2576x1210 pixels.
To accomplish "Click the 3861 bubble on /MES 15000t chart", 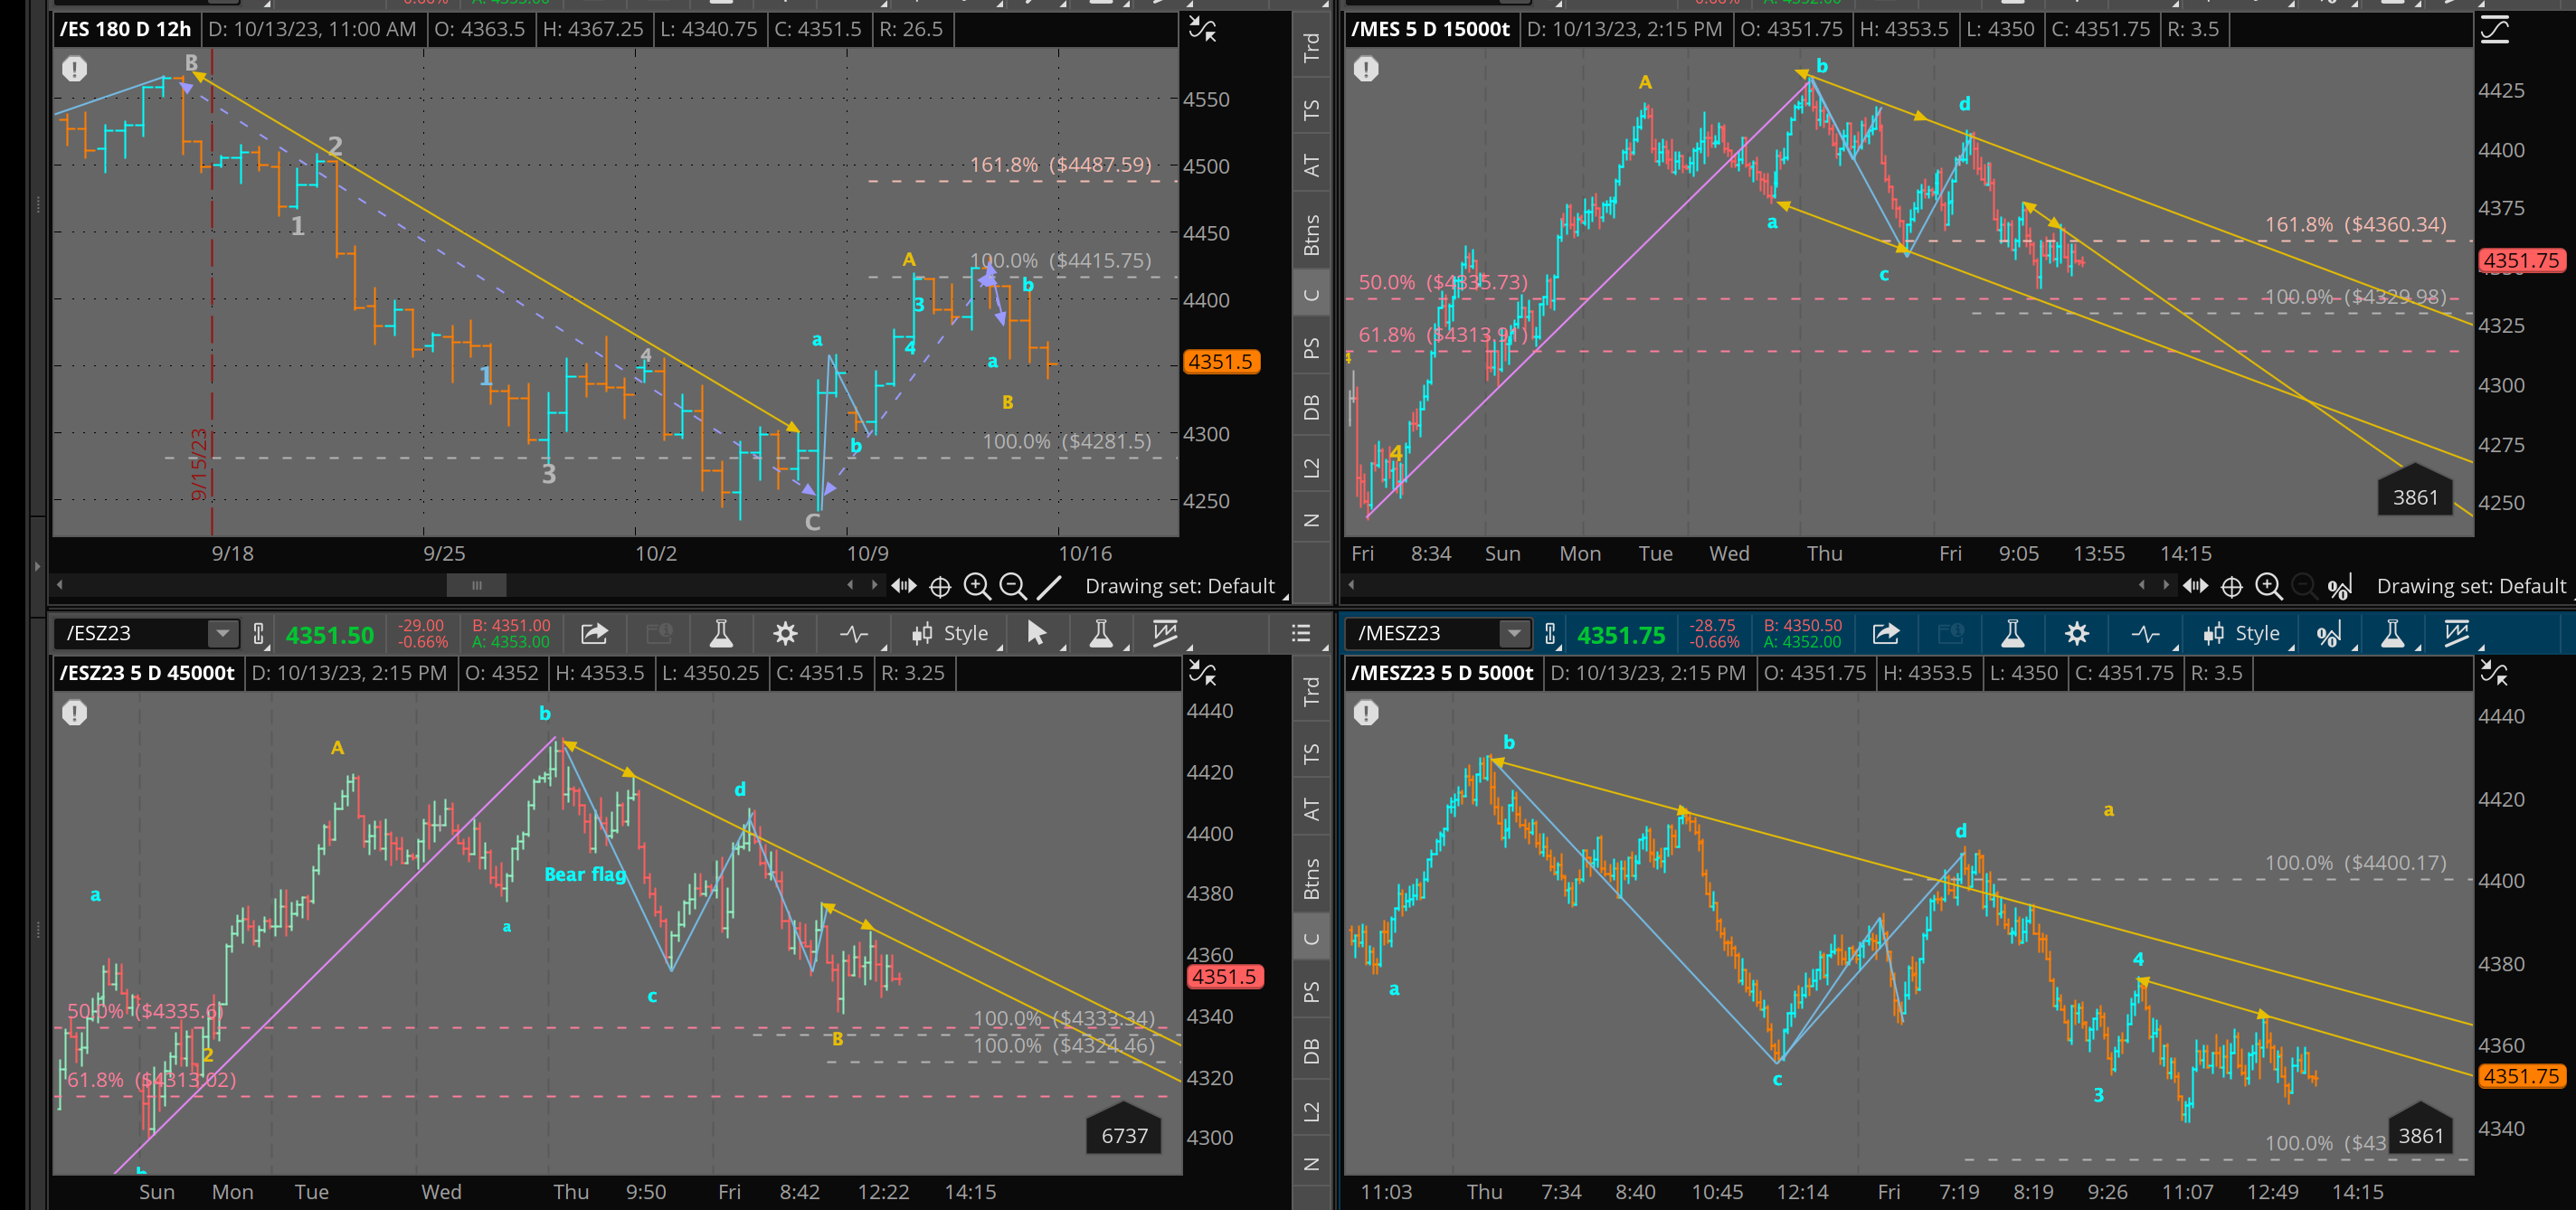I will tap(2415, 491).
